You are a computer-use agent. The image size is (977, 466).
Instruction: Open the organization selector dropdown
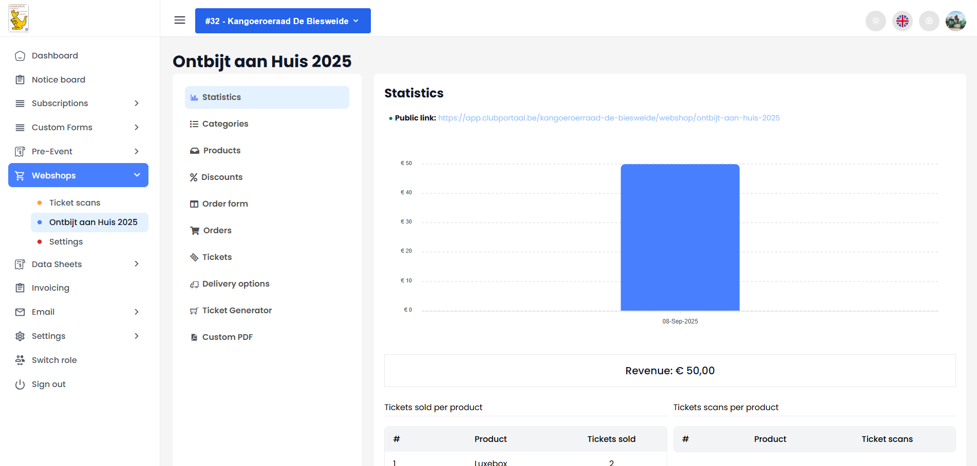coord(283,21)
